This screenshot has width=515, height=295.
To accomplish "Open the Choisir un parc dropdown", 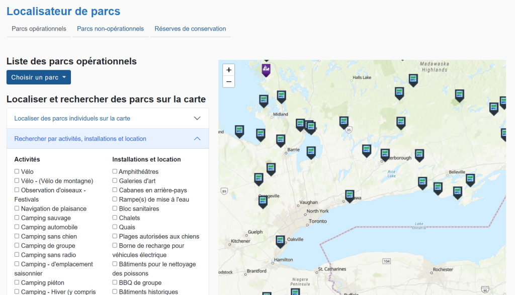I will click(39, 77).
